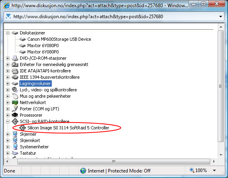Click the Systemenheter computer icon
228x178 pixels.
coord(15,147)
